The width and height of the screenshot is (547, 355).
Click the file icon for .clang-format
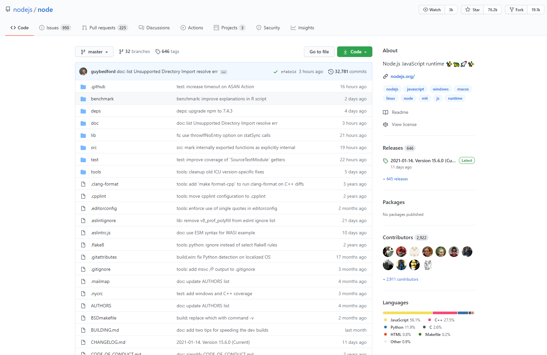(83, 184)
